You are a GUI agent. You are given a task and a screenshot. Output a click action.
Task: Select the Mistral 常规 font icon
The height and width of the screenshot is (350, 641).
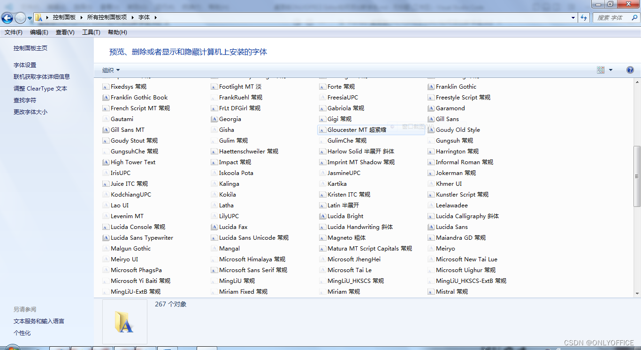coord(431,292)
